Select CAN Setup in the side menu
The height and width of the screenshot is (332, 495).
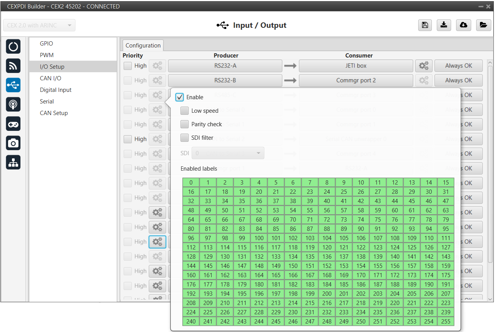pyautogui.click(x=54, y=113)
